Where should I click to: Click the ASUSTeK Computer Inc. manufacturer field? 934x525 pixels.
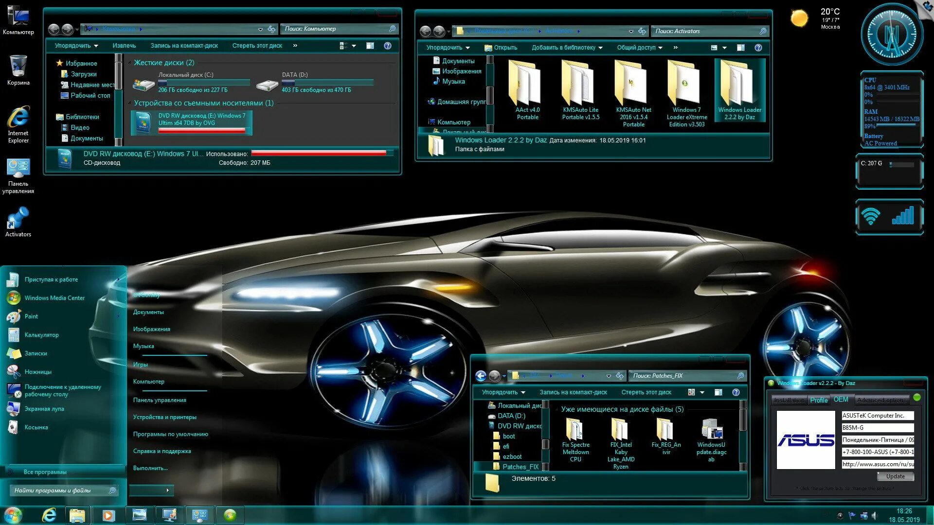878,416
